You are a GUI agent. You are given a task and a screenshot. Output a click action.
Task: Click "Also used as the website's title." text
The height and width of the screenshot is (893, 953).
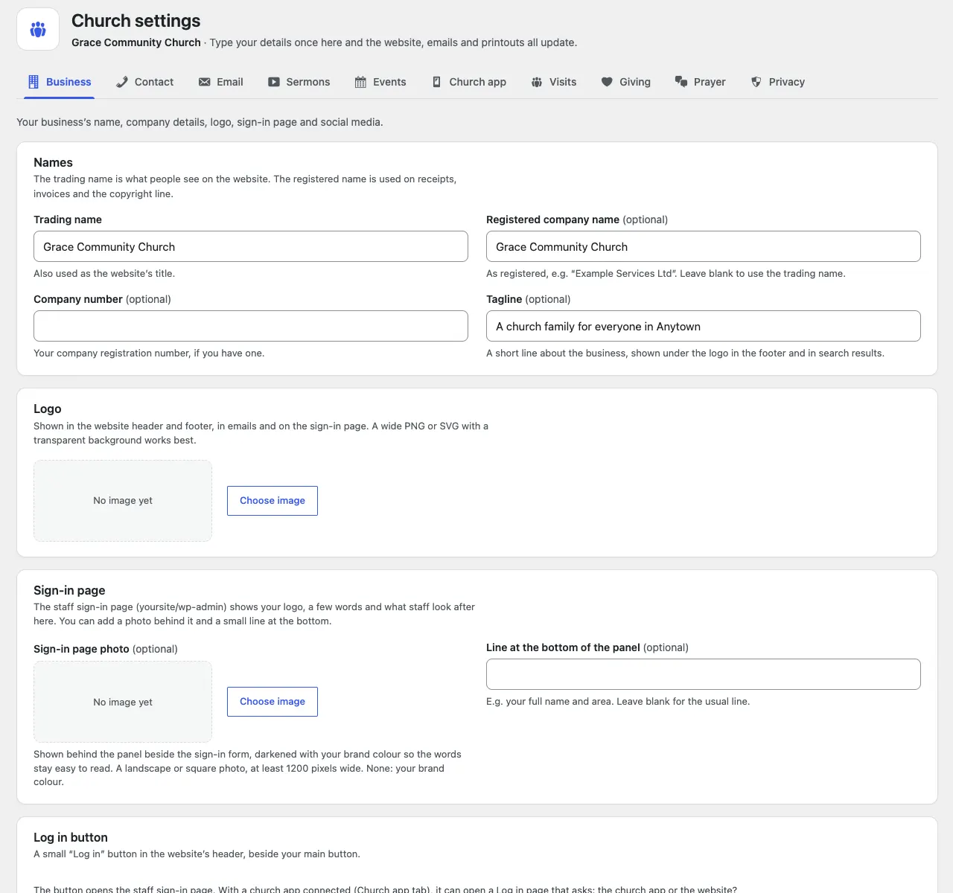(104, 273)
